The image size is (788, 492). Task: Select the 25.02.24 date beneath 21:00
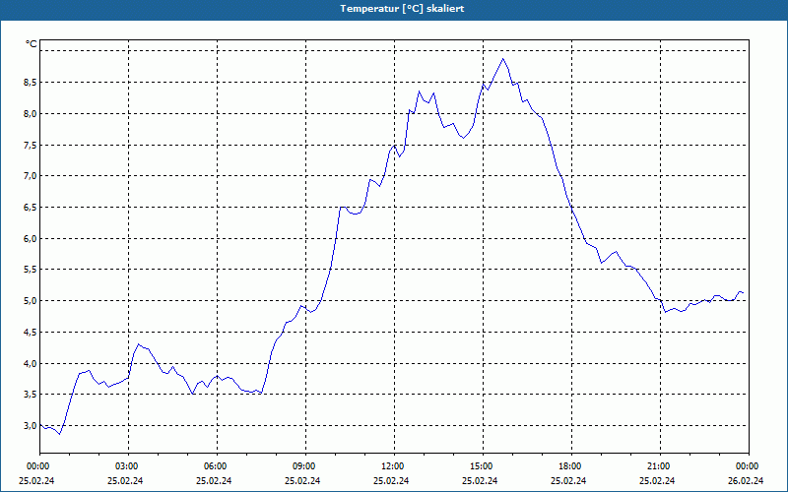point(657,480)
